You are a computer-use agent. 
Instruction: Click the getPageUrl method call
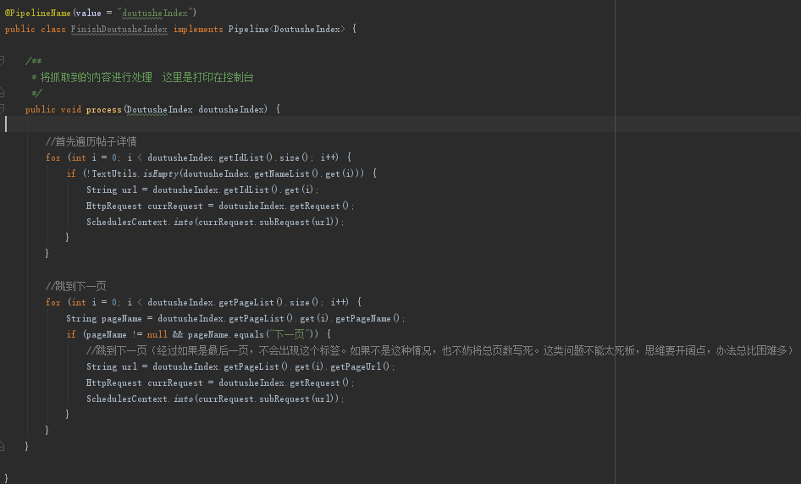click(358, 366)
